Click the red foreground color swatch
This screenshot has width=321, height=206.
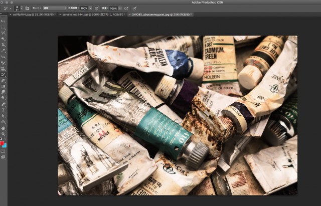point(3,143)
